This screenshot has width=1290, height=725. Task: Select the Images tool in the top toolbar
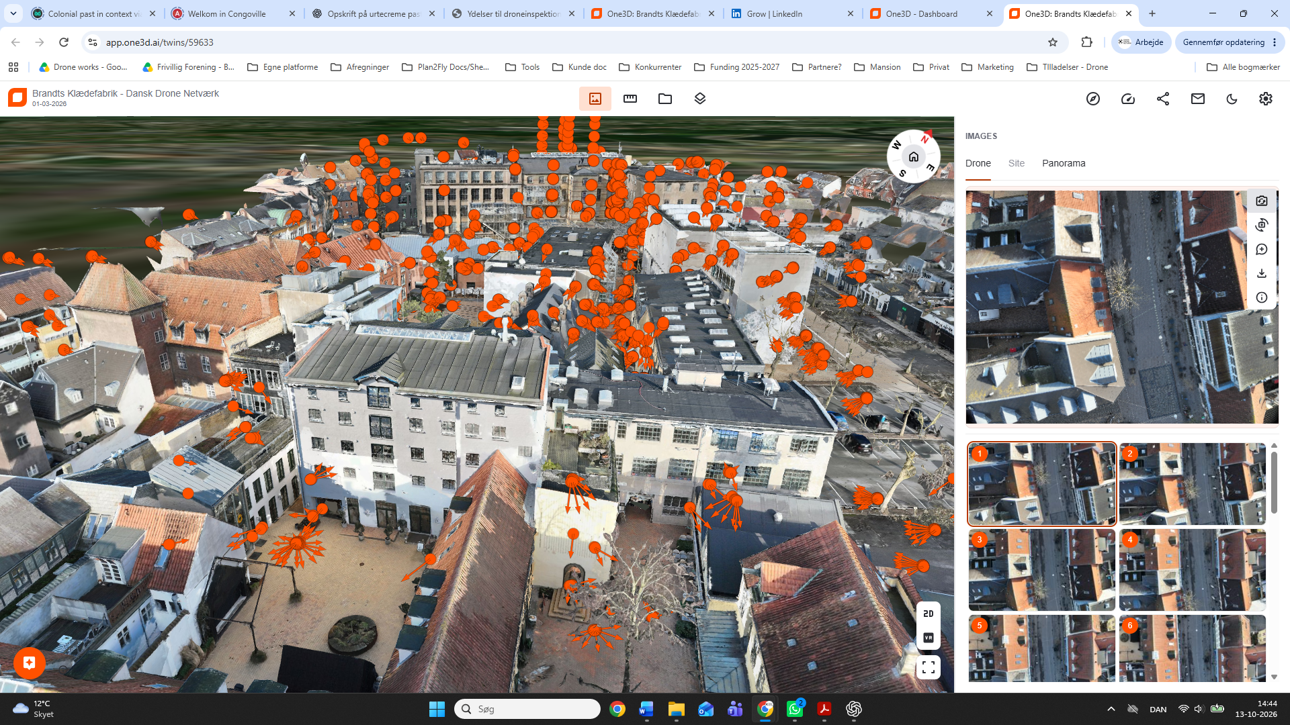pos(595,99)
